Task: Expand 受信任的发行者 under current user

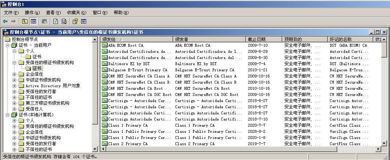Action: pos(15,92)
